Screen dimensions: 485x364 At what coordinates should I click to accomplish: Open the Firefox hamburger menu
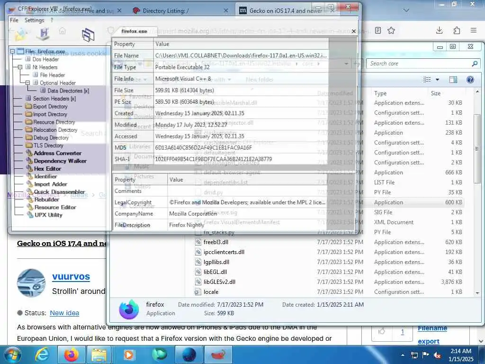(x=474, y=30)
